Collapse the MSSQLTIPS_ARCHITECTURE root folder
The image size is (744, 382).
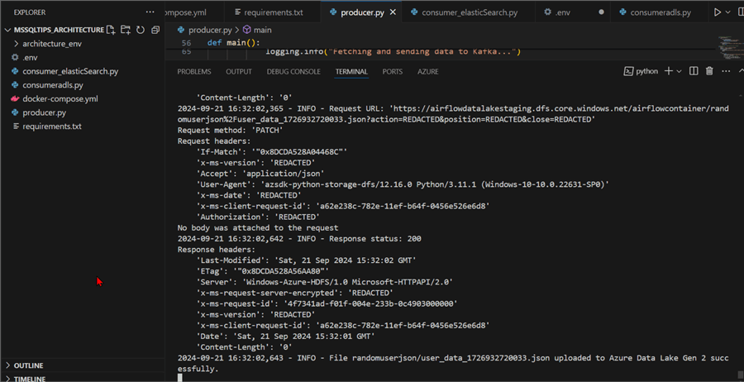click(8, 30)
